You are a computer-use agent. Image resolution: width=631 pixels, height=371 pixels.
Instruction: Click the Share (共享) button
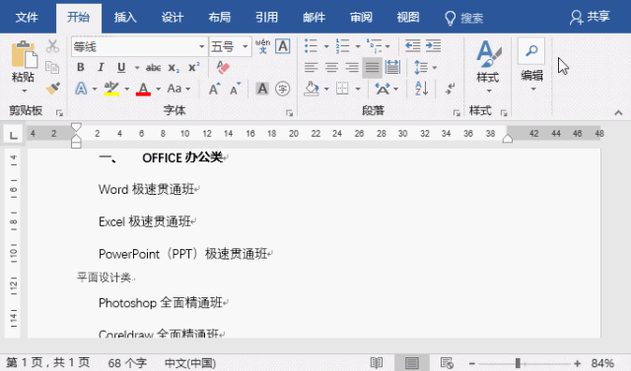point(590,17)
